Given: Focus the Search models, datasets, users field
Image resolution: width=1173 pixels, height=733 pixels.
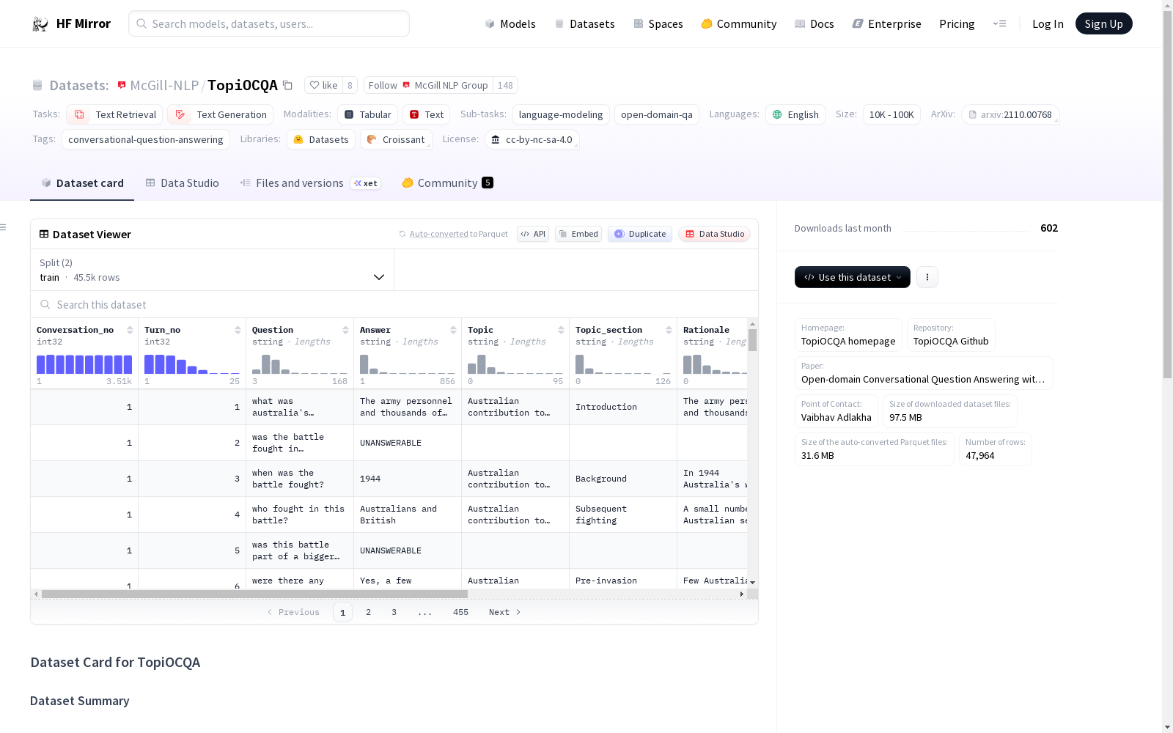Looking at the screenshot, I should pyautogui.click(x=269, y=23).
